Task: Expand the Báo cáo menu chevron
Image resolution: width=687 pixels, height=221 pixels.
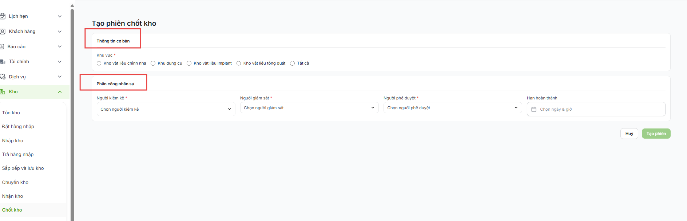Action: point(60,46)
